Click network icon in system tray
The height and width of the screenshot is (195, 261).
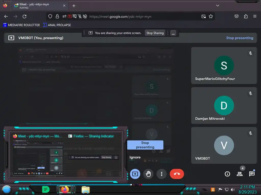(226, 189)
